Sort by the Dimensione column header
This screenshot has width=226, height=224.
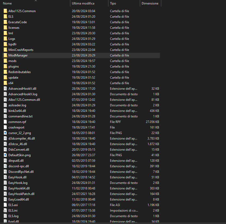pos(150,3)
